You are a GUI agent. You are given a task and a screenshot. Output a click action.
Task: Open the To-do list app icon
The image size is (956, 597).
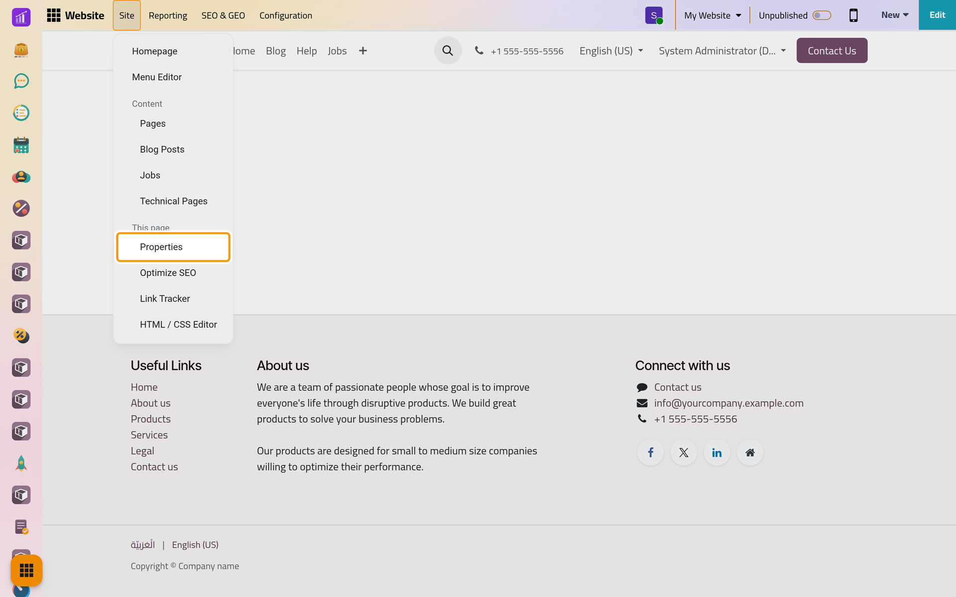[21, 113]
